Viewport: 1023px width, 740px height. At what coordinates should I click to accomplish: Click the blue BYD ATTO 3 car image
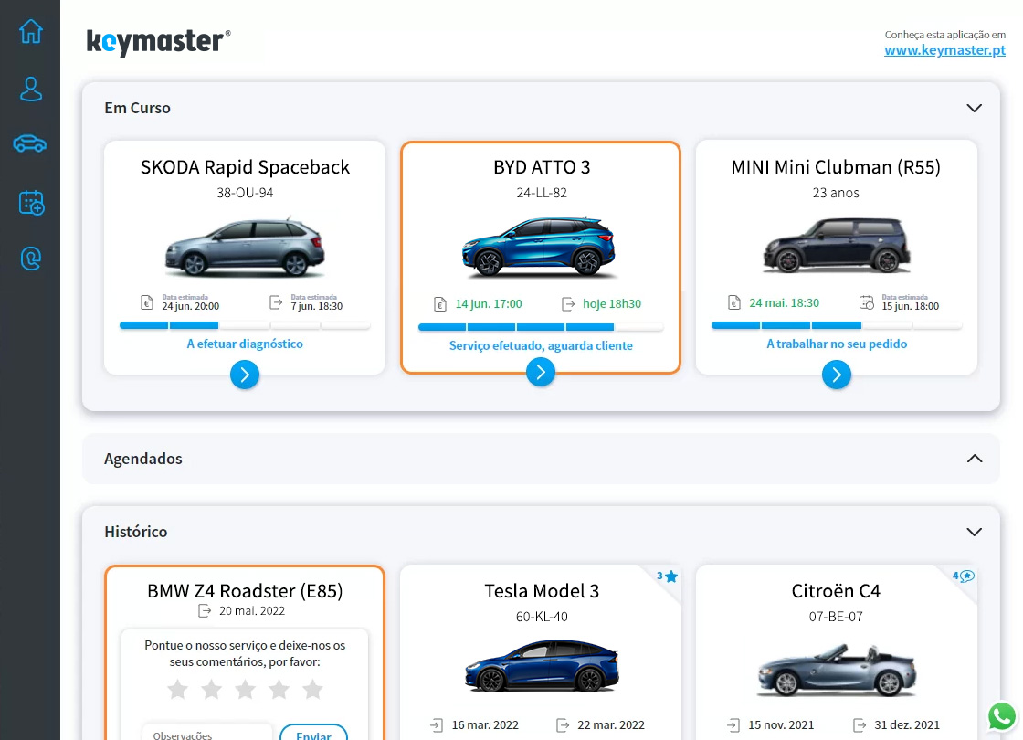click(x=539, y=246)
